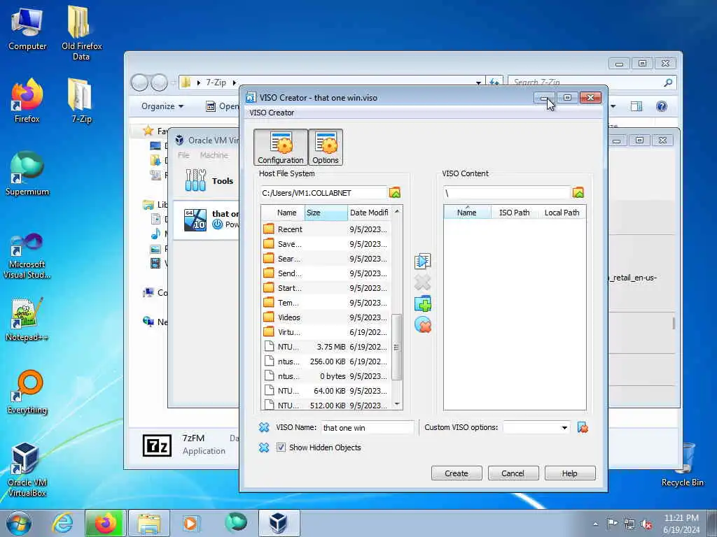Open File menu in VirtualBox window
This screenshot has height=537, width=717.
tap(183, 155)
